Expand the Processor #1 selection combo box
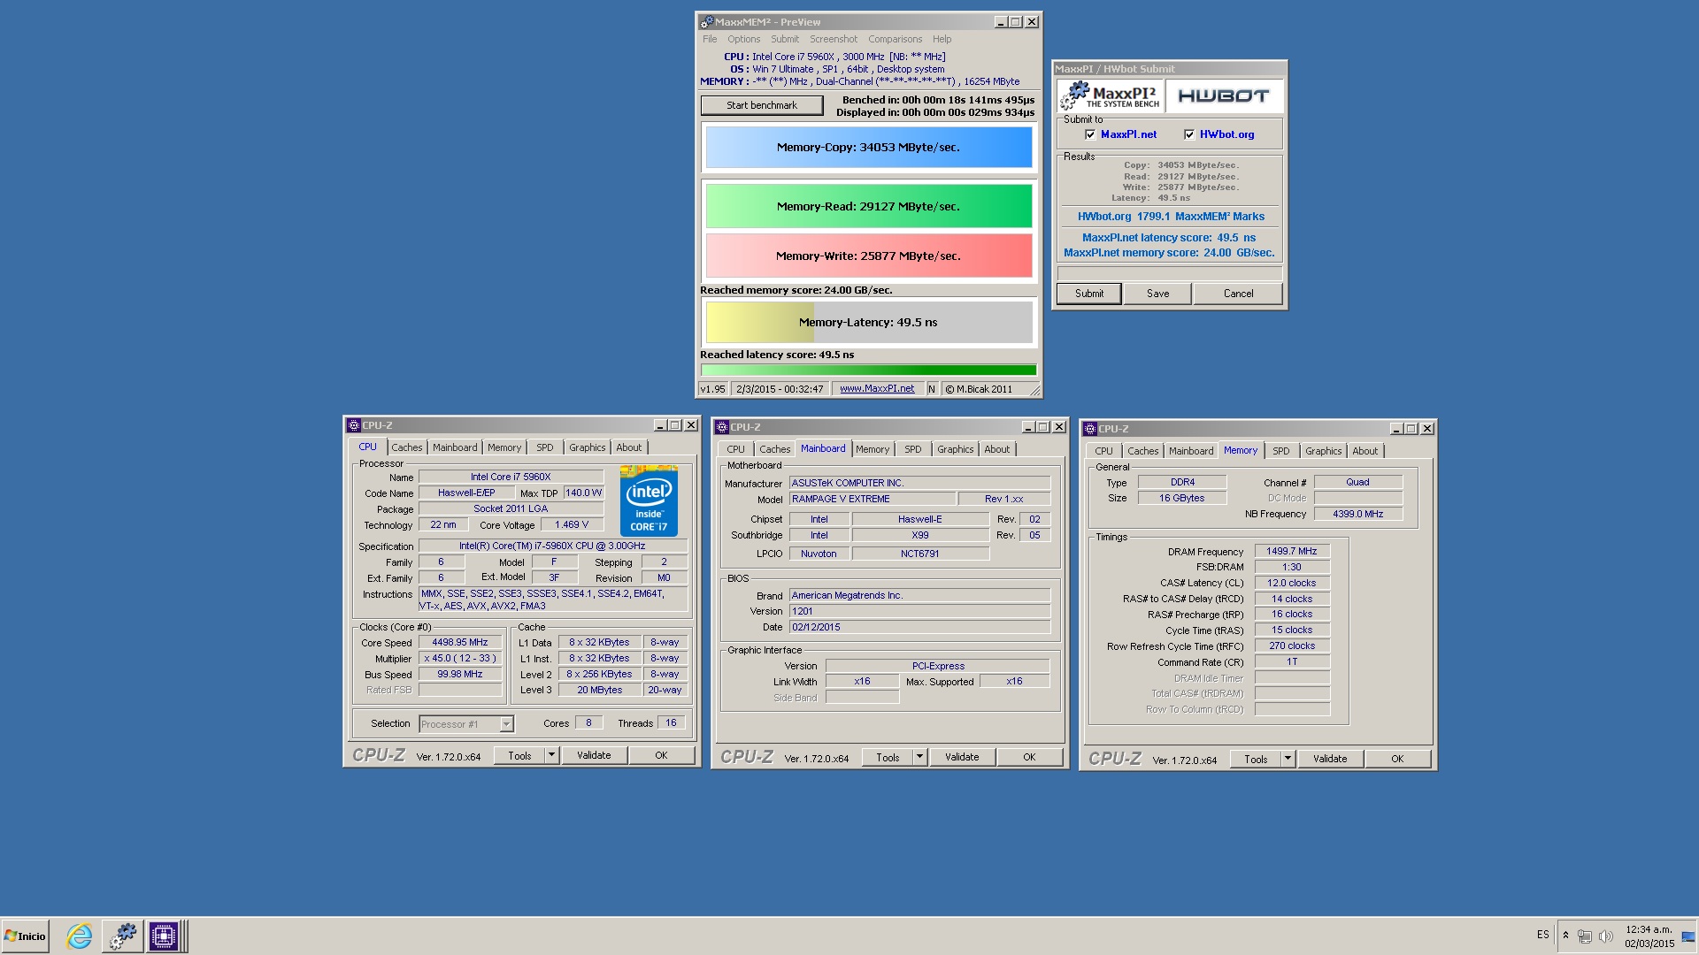 (x=506, y=724)
